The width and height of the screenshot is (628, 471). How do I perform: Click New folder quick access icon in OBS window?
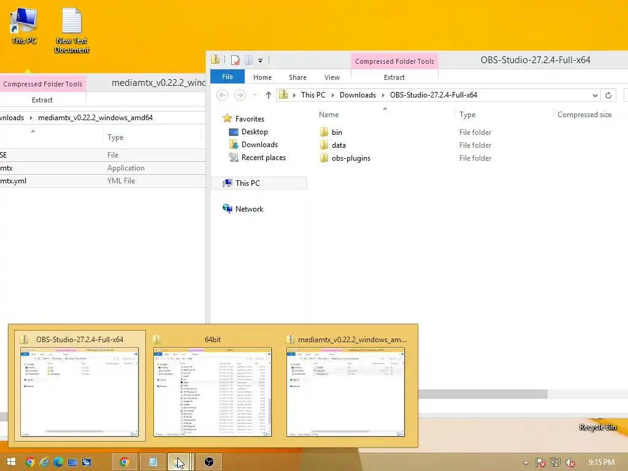pyautogui.click(x=248, y=60)
